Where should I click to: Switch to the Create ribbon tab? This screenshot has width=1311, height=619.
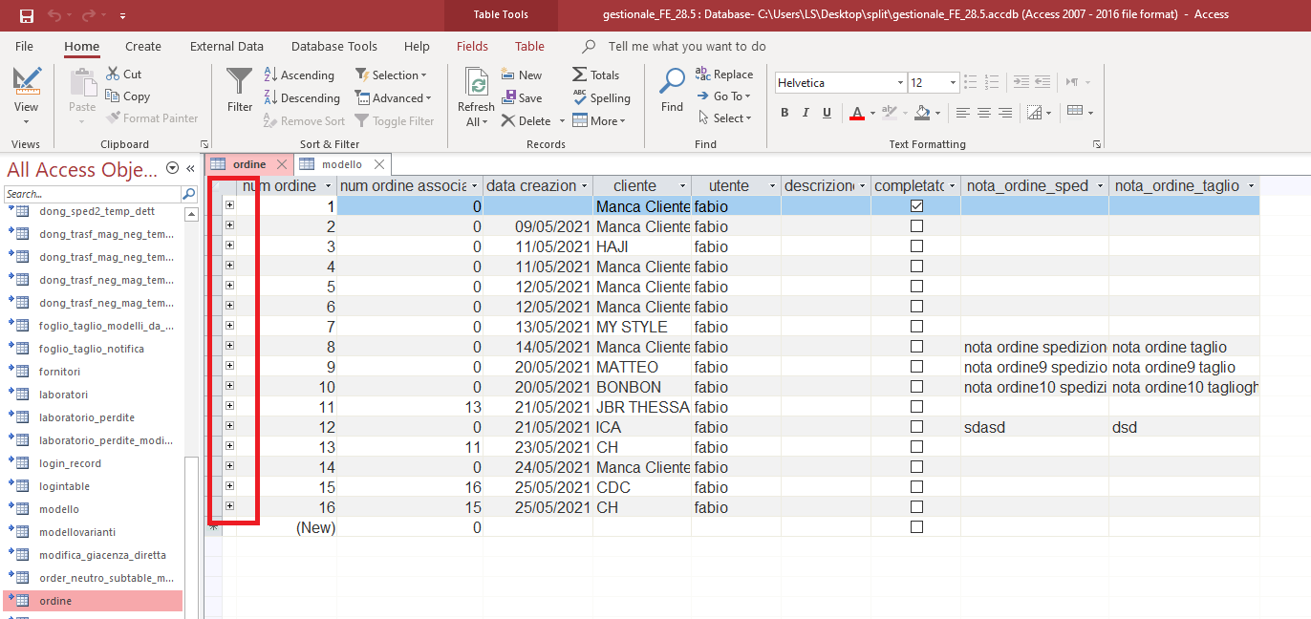[143, 46]
